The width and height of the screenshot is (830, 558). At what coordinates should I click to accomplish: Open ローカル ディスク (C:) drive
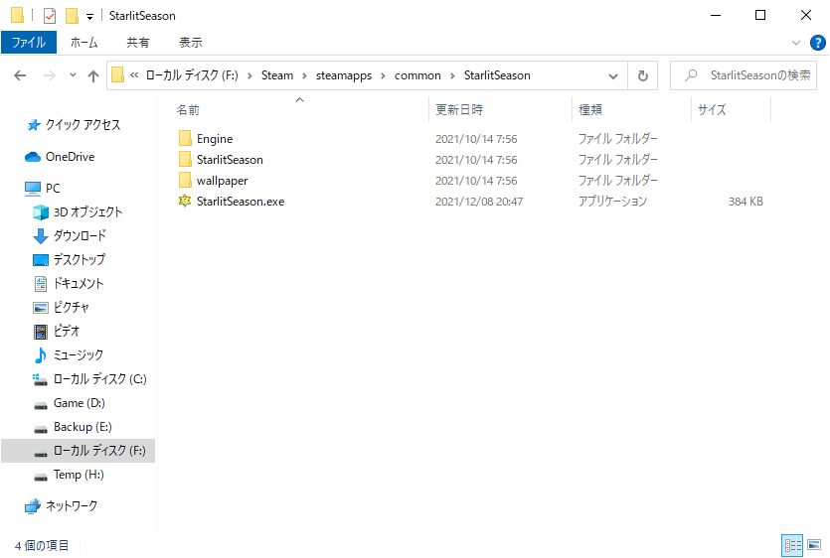[x=89, y=379]
